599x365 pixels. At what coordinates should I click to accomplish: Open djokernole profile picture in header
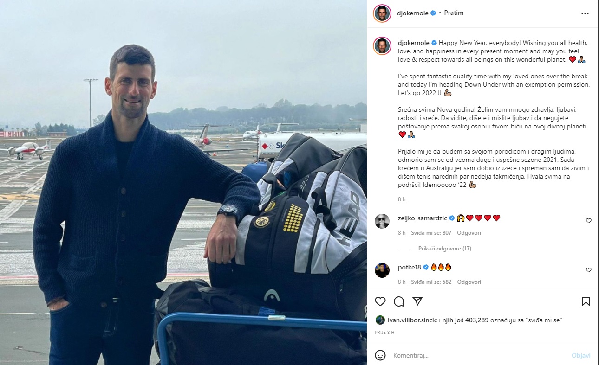point(382,13)
